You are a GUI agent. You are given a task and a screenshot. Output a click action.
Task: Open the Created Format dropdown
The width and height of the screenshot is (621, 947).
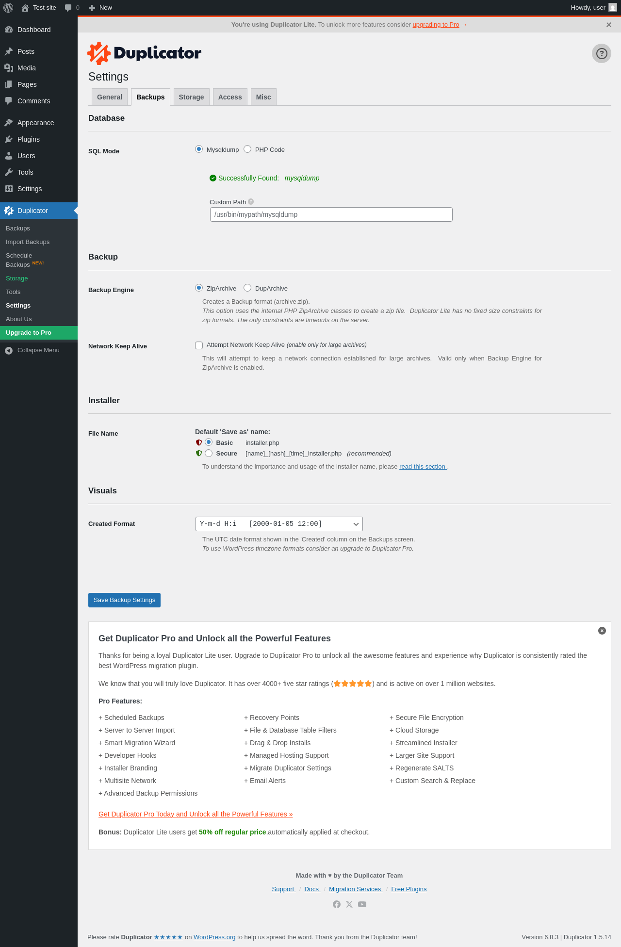tap(279, 524)
